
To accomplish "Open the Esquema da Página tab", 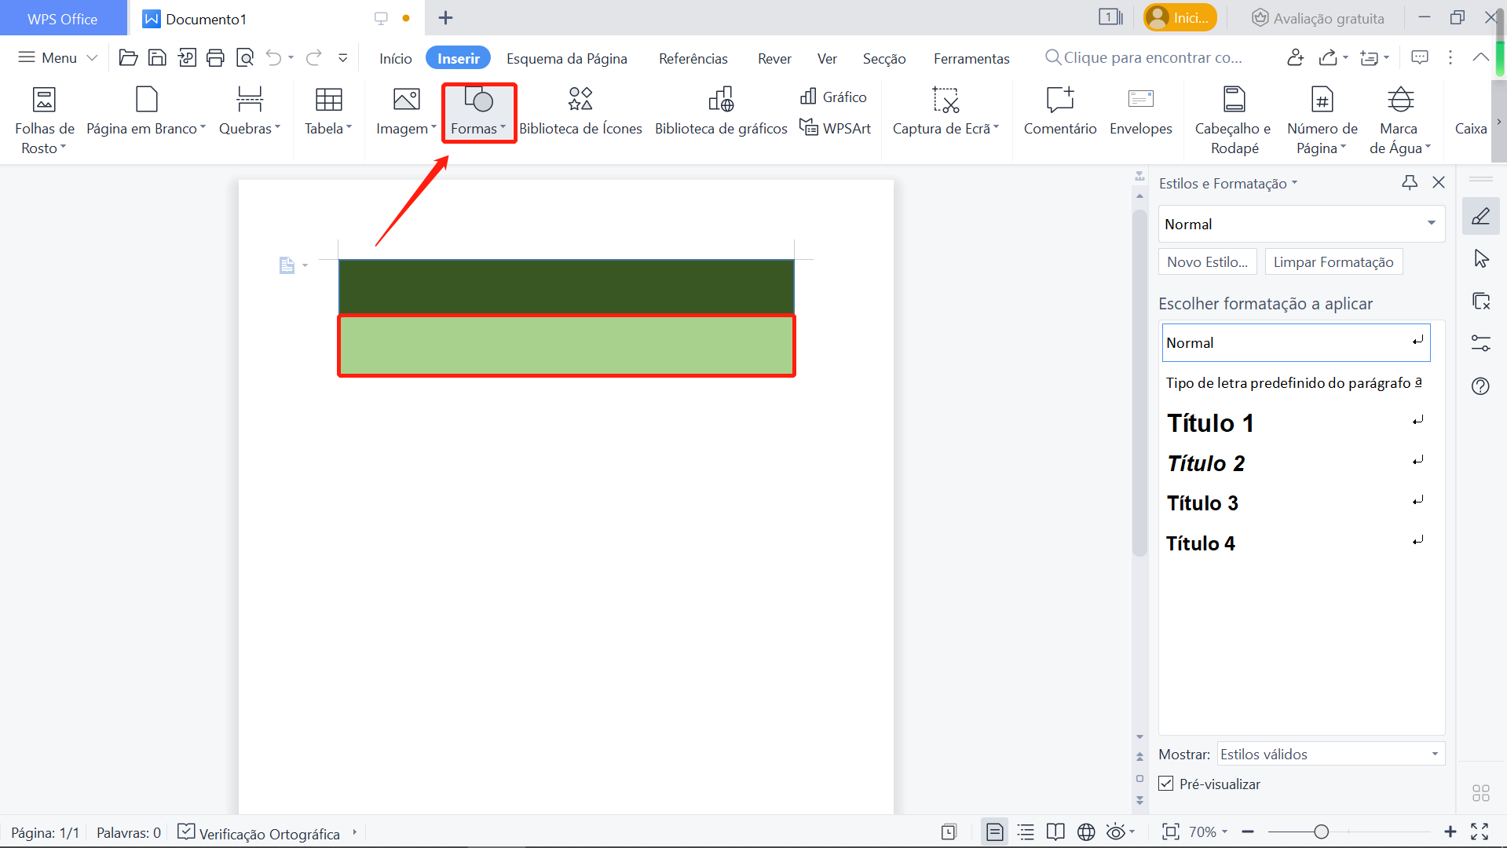I will click(x=566, y=58).
